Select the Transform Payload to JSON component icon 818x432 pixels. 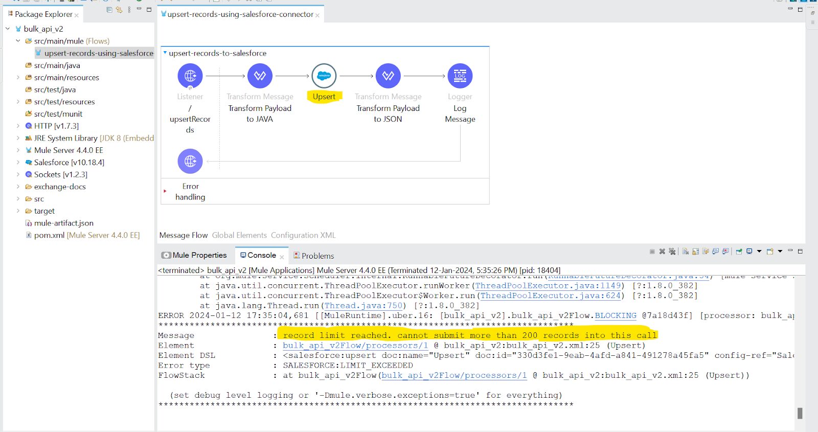(388, 76)
